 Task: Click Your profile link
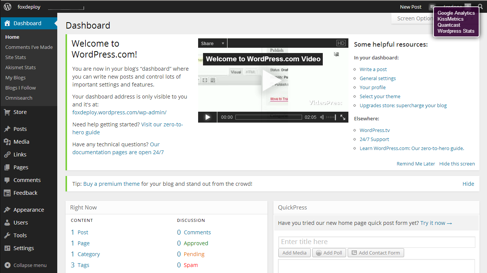[x=373, y=87]
